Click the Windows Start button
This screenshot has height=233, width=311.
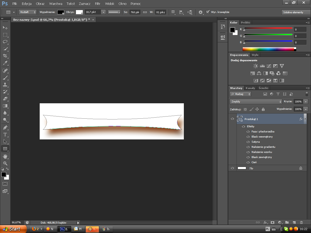13,229
